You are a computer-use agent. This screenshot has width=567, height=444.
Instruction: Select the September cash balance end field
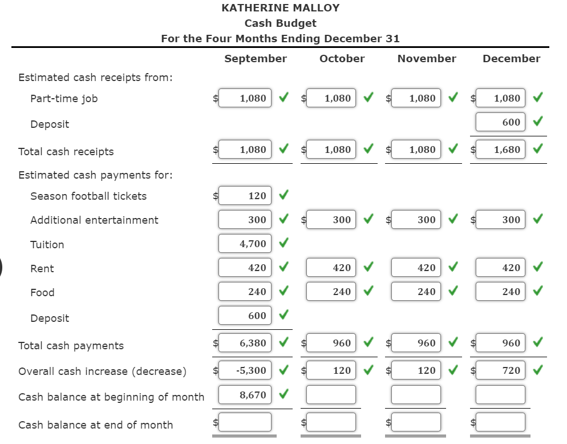[244, 422]
